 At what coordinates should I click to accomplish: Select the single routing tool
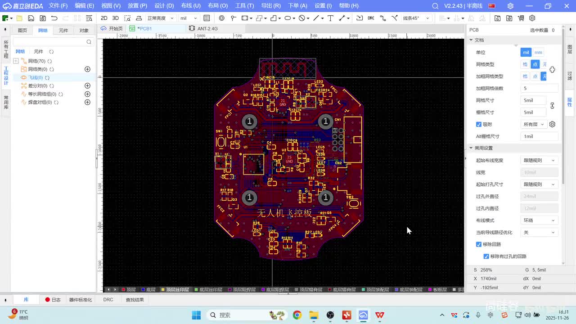pos(383,18)
